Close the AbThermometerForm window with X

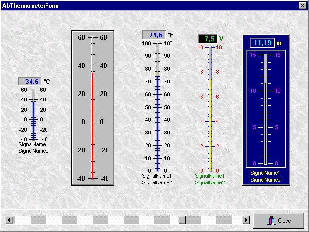click(302, 6)
